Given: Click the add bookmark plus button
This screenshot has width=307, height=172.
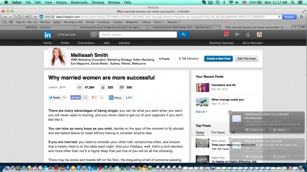Looking at the screenshot, I should (35, 17).
